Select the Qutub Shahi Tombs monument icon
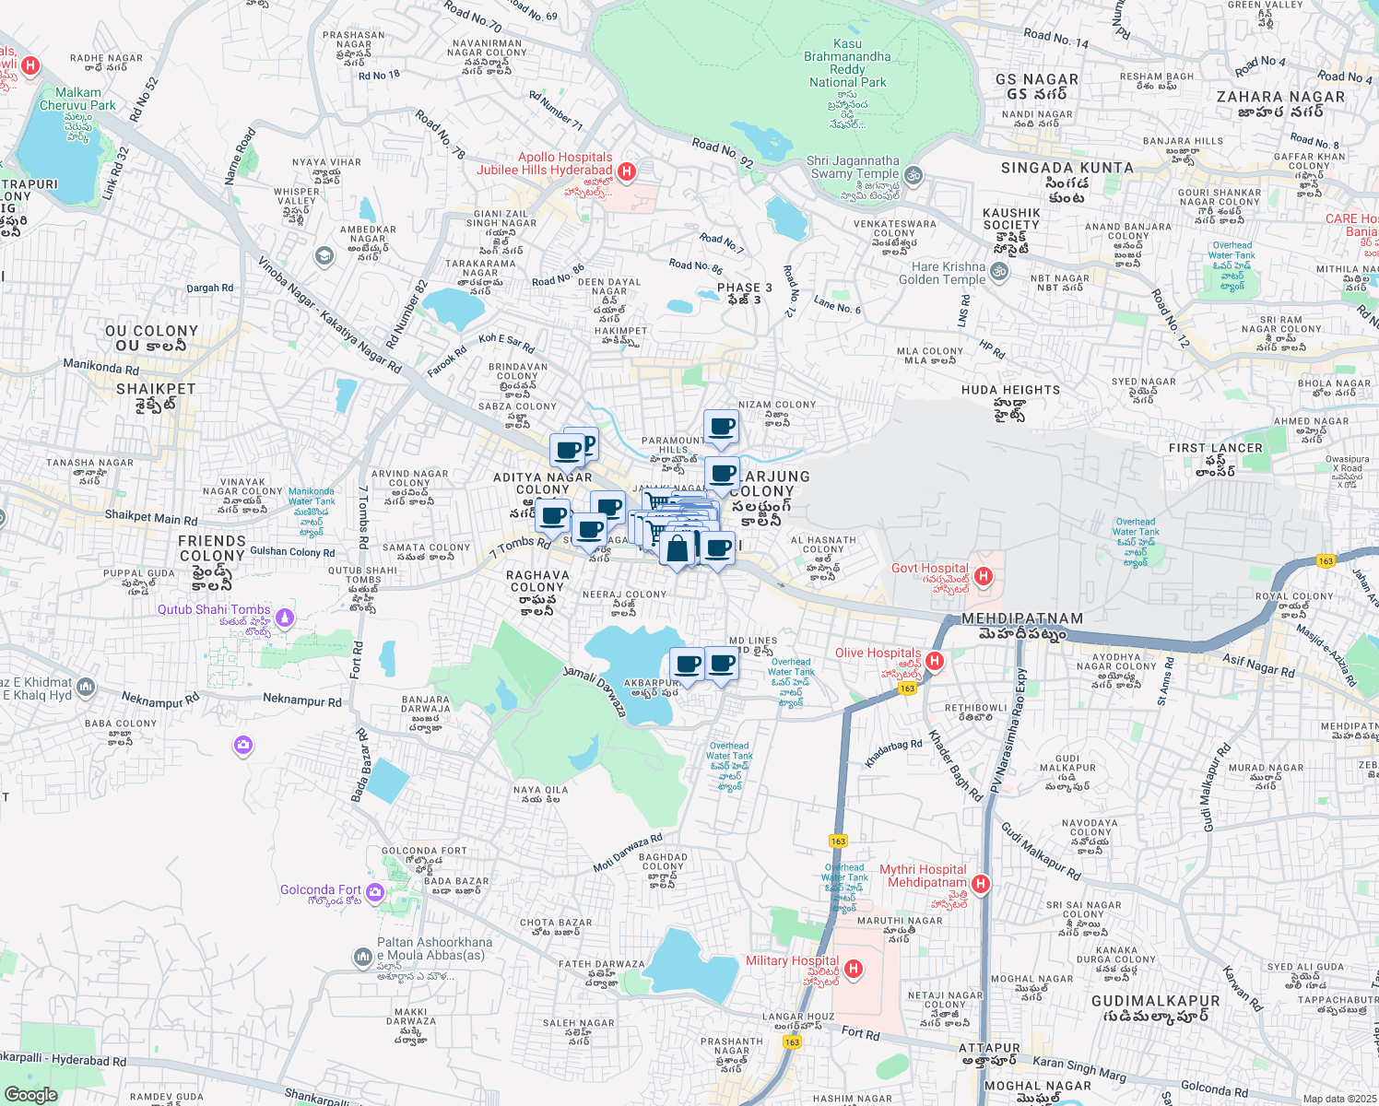 tap(285, 618)
